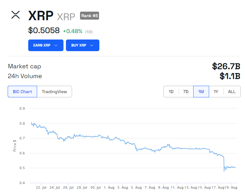Screen dimensions: 245x196
Task: Open the BUY XRP button
Action: click(82, 45)
